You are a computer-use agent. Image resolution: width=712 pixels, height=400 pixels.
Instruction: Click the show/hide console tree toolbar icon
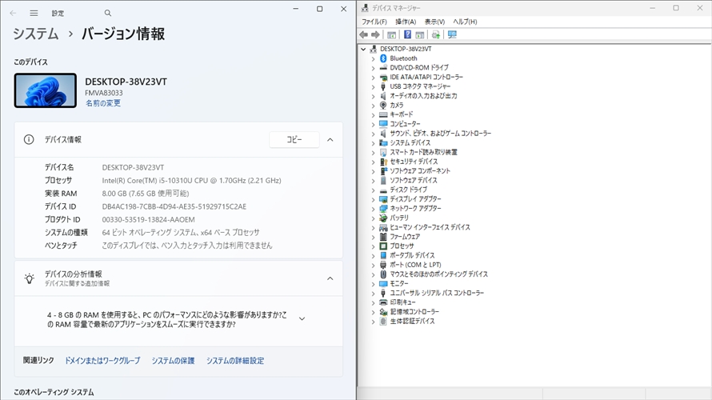391,35
